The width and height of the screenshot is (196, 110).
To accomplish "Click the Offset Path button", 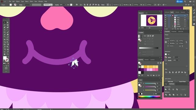I will [x=170, y=82].
